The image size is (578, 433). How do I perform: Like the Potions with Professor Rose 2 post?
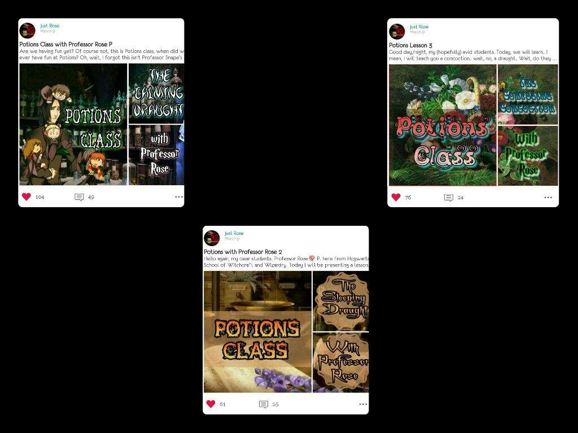pos(211,404)
